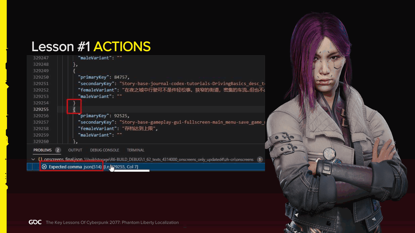Open the DEBUG CONSOLE tab

pos(105,150)
